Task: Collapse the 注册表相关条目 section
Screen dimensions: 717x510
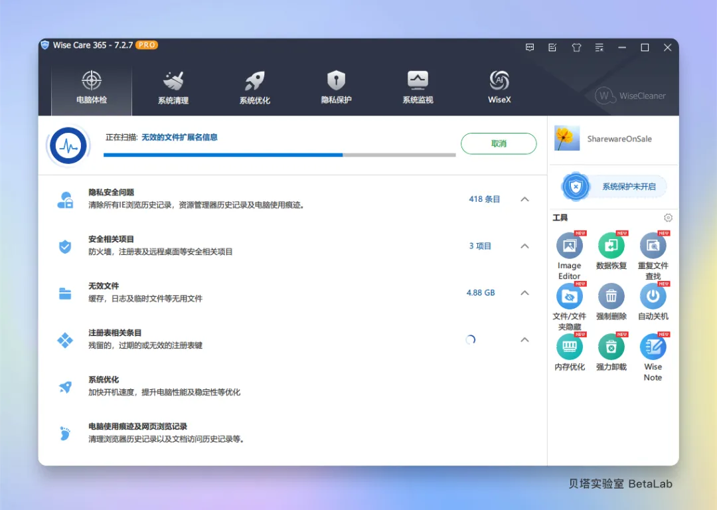Action: (525, 340)
